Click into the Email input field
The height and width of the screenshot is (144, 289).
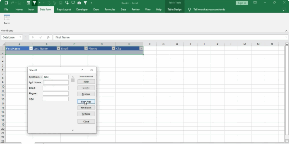[56, 88]
